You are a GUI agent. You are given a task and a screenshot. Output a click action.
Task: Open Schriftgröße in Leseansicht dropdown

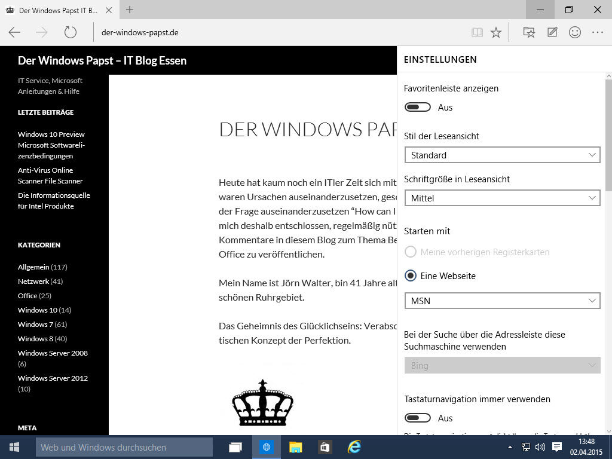tap(502, 198)
